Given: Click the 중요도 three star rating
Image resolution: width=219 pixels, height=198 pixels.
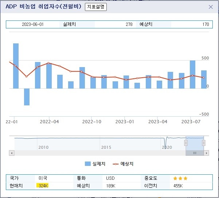Looking at the screenshot, I should (180, 178).
